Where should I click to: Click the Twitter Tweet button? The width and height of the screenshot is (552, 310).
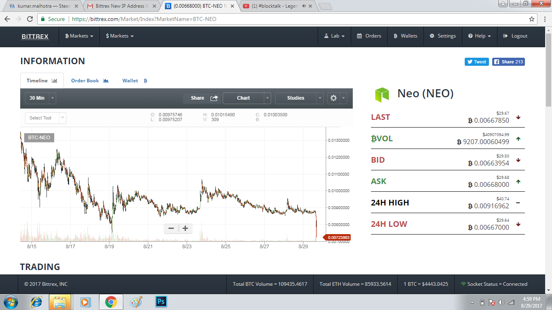[x=477, y=62]
